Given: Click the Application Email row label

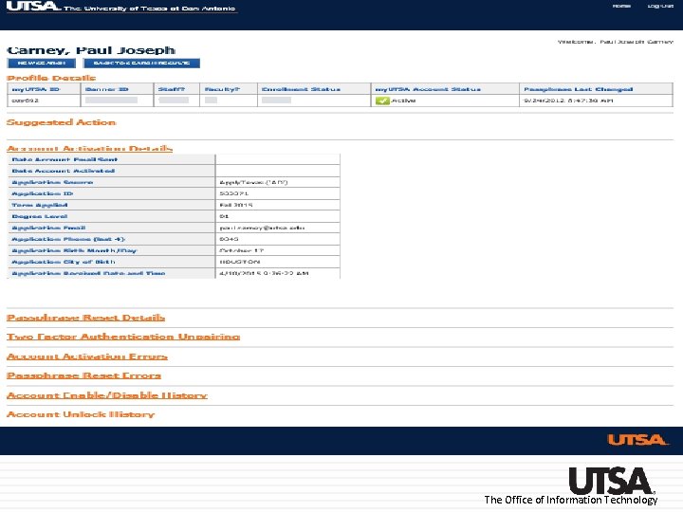Looking at the screenshot, I should click(48, 228).
